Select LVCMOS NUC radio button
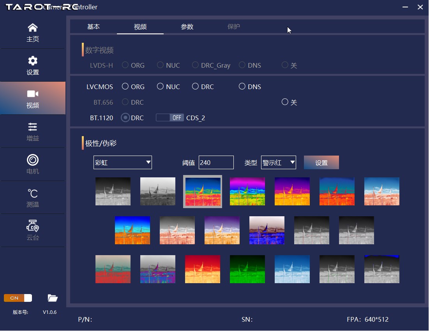The image size is (429, 331). tap(160, 86)
